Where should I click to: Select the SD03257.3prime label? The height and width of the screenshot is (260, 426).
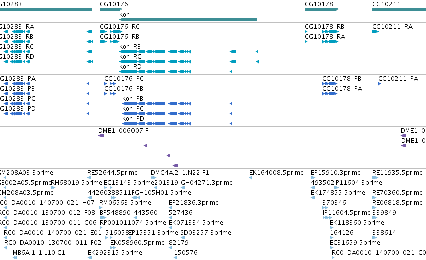click(x=206, y=233)
